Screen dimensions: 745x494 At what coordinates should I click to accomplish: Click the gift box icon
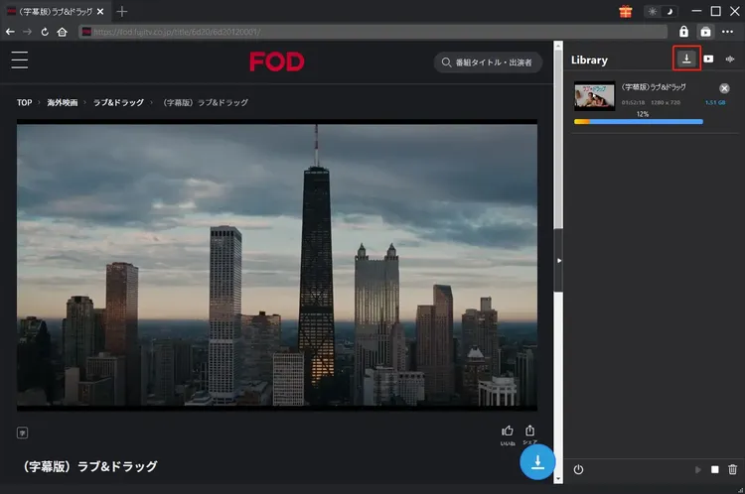(x=626, y=11)
